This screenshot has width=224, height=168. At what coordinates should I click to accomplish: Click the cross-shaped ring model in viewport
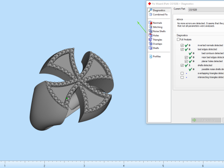click(x=71, y=89)
